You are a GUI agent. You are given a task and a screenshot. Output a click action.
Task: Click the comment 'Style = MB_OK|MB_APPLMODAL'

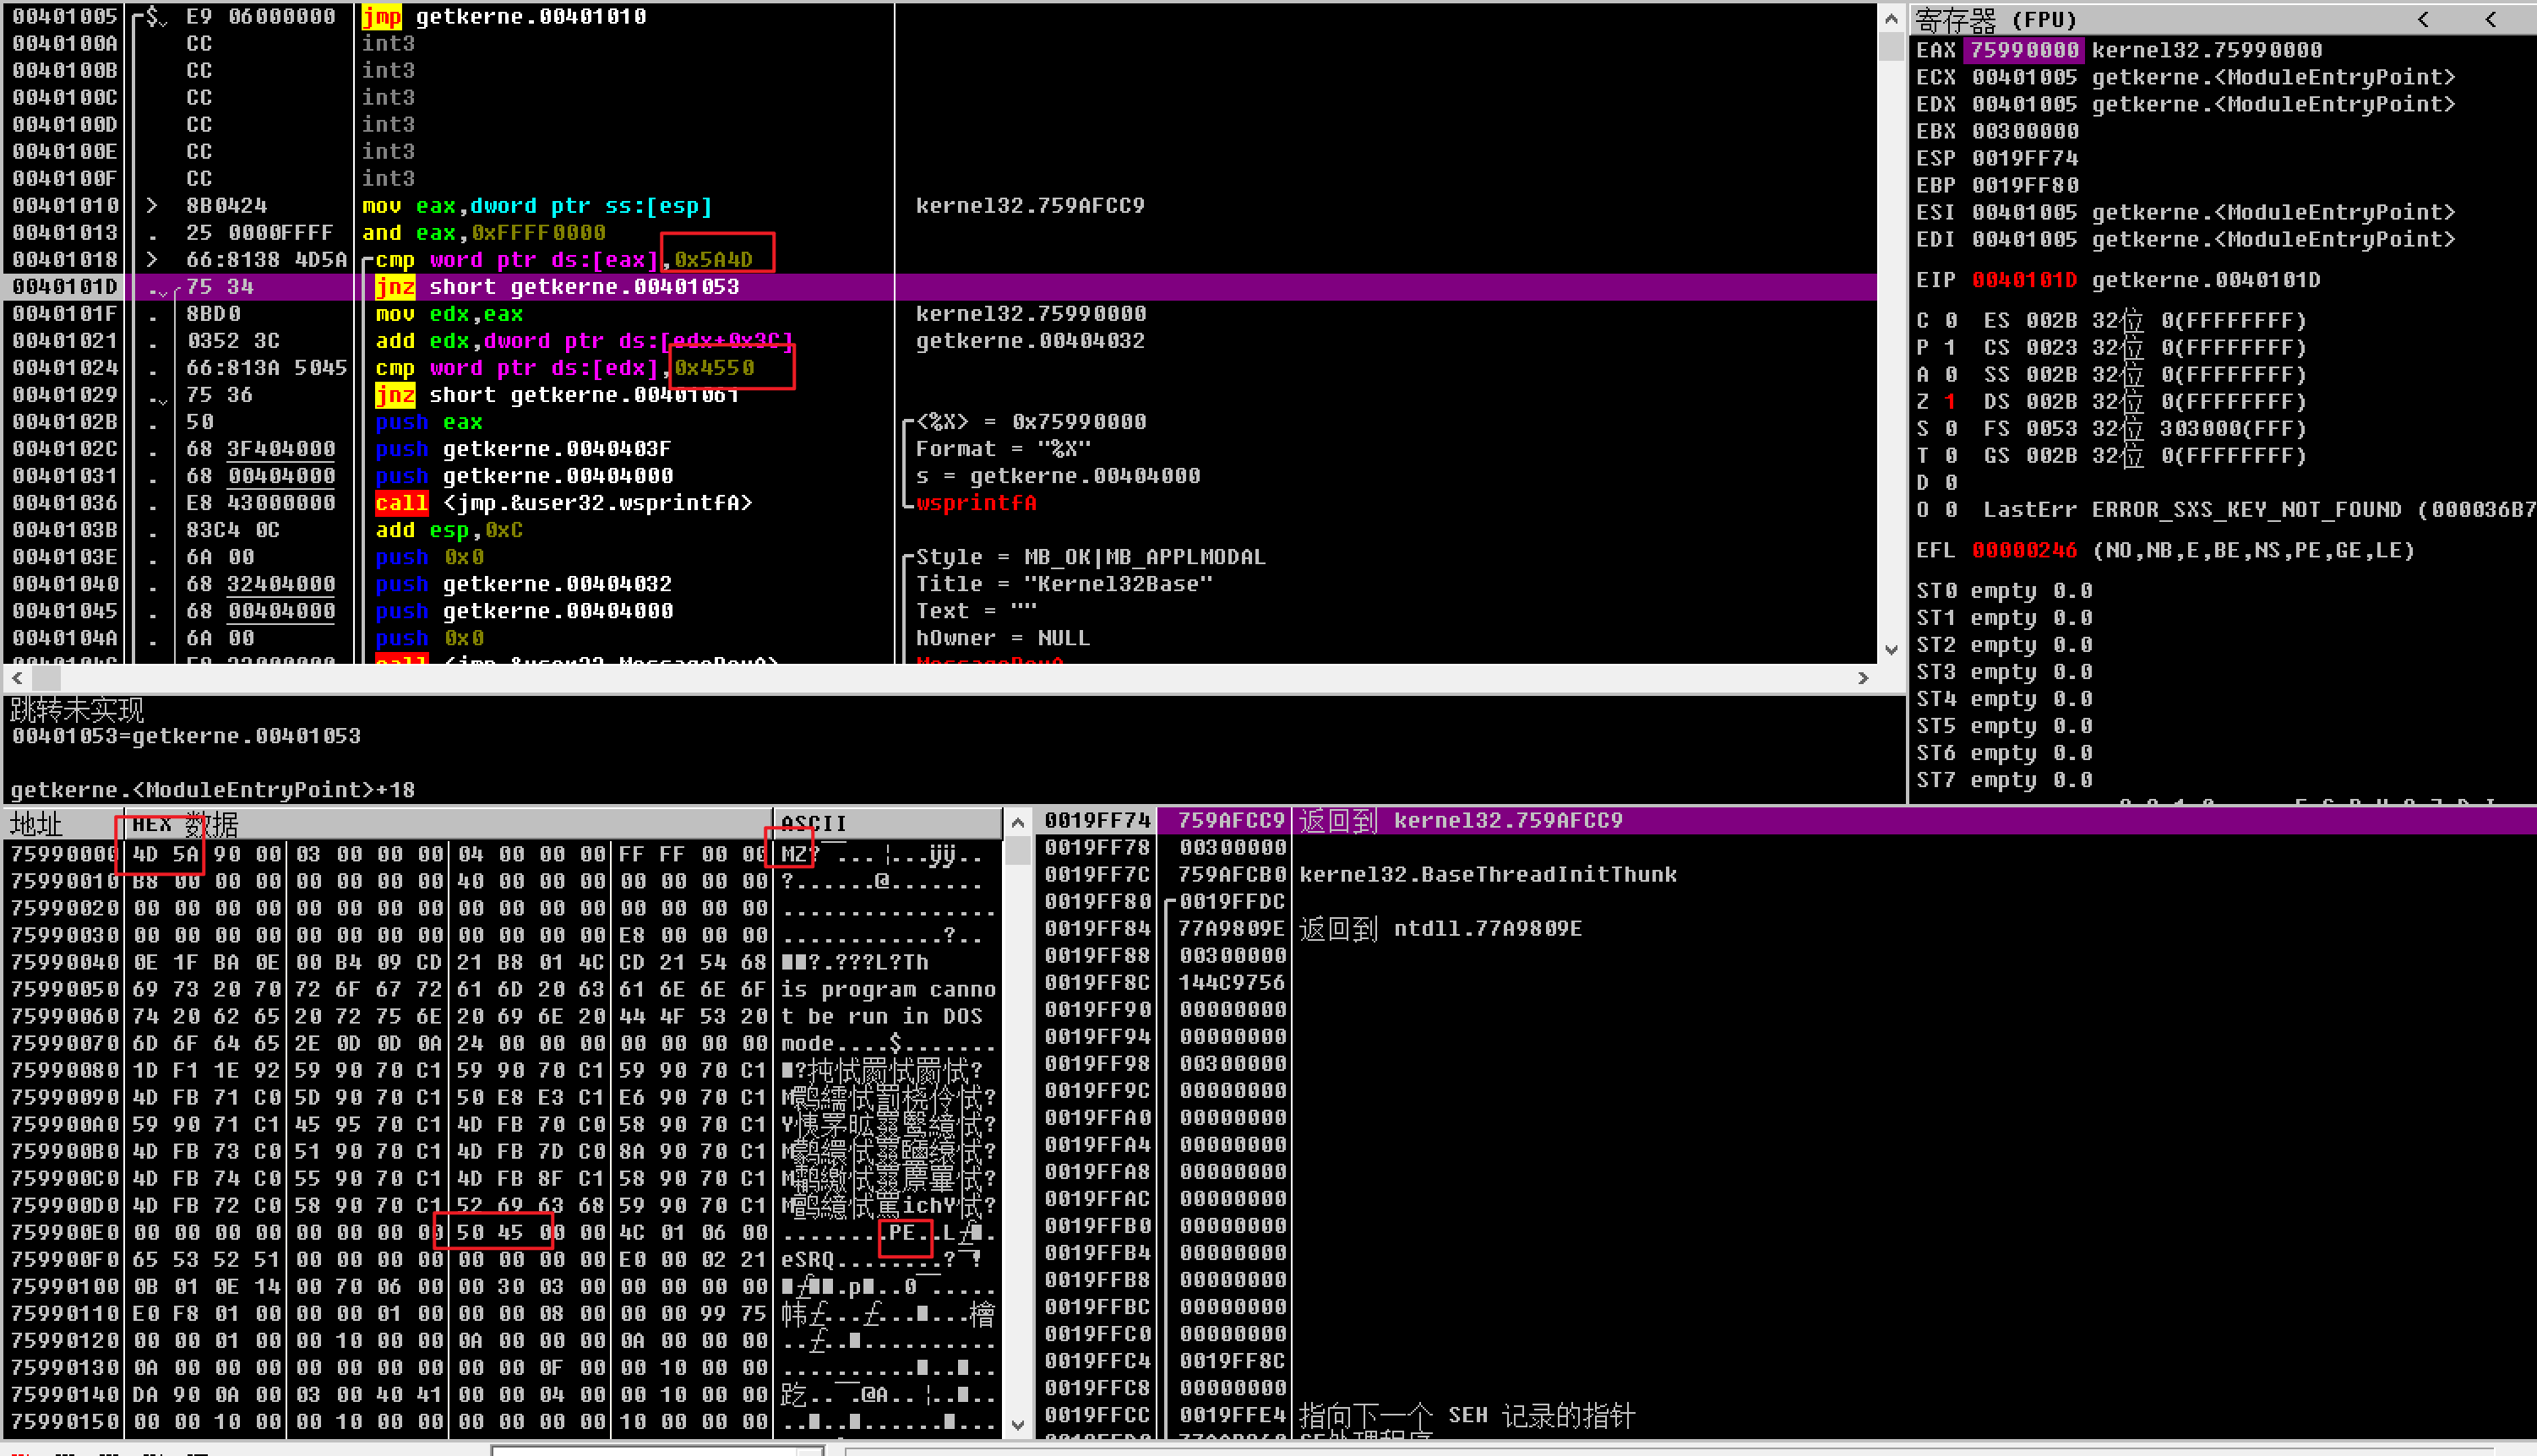tap(1091, 556)
